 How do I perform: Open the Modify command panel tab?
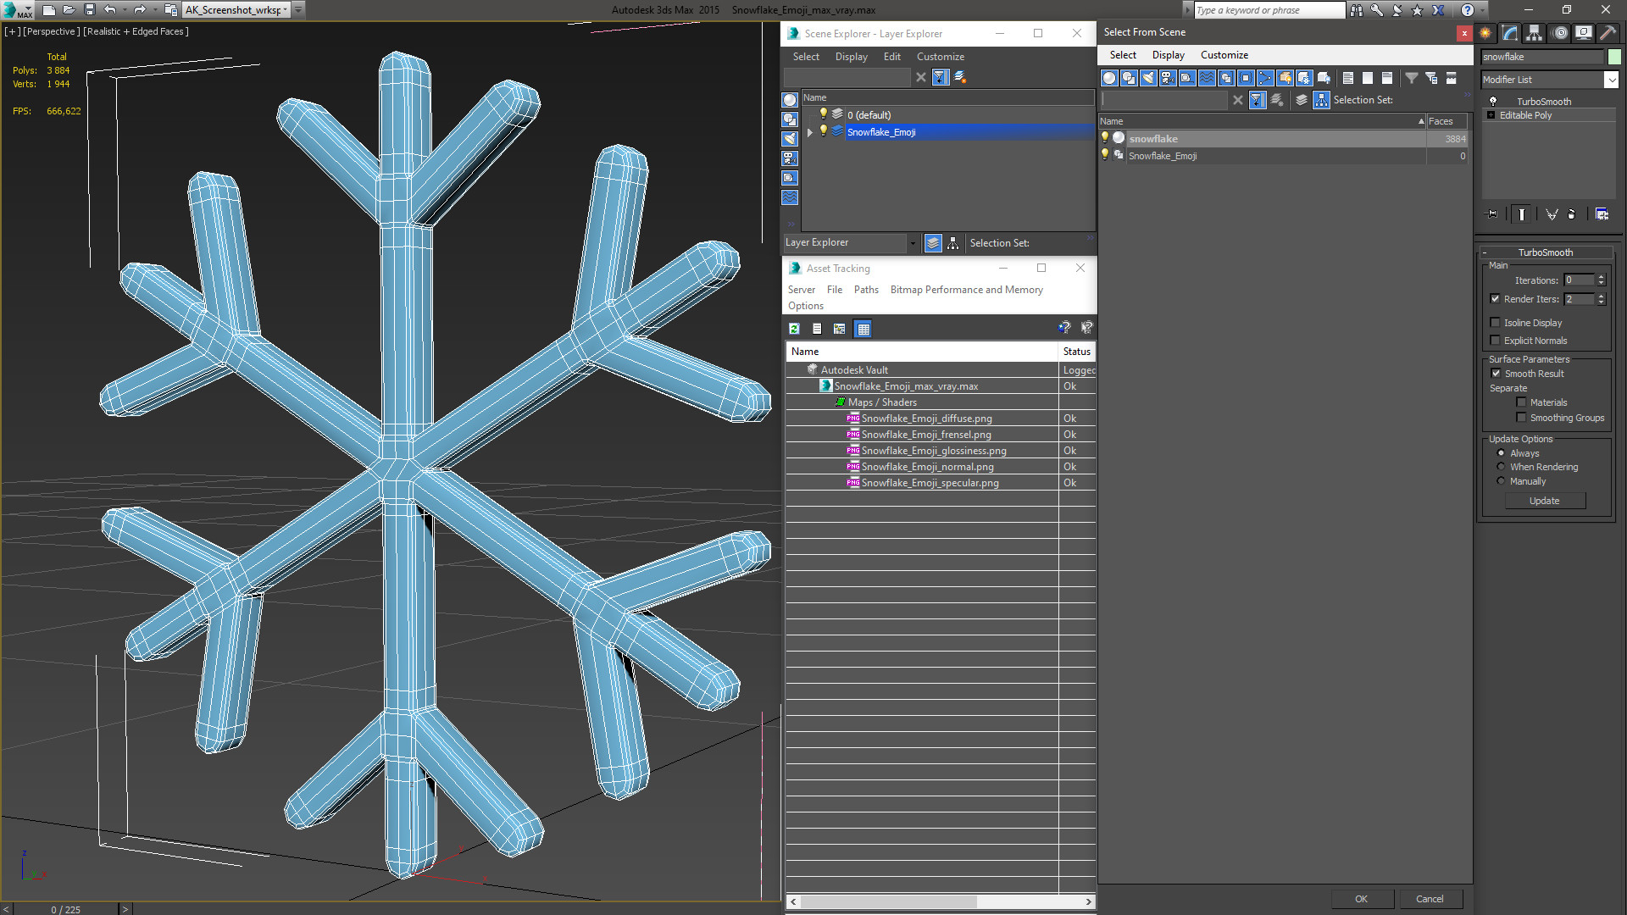1510,33
